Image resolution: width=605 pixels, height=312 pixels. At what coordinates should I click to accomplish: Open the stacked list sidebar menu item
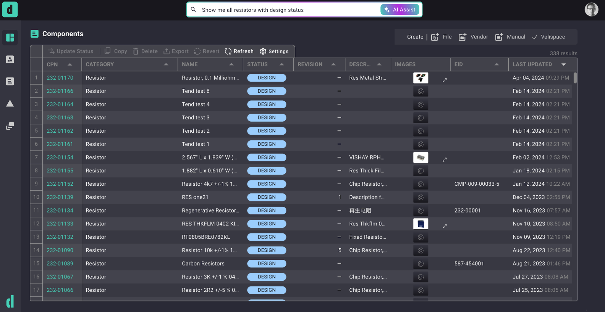tap(10, 81)
